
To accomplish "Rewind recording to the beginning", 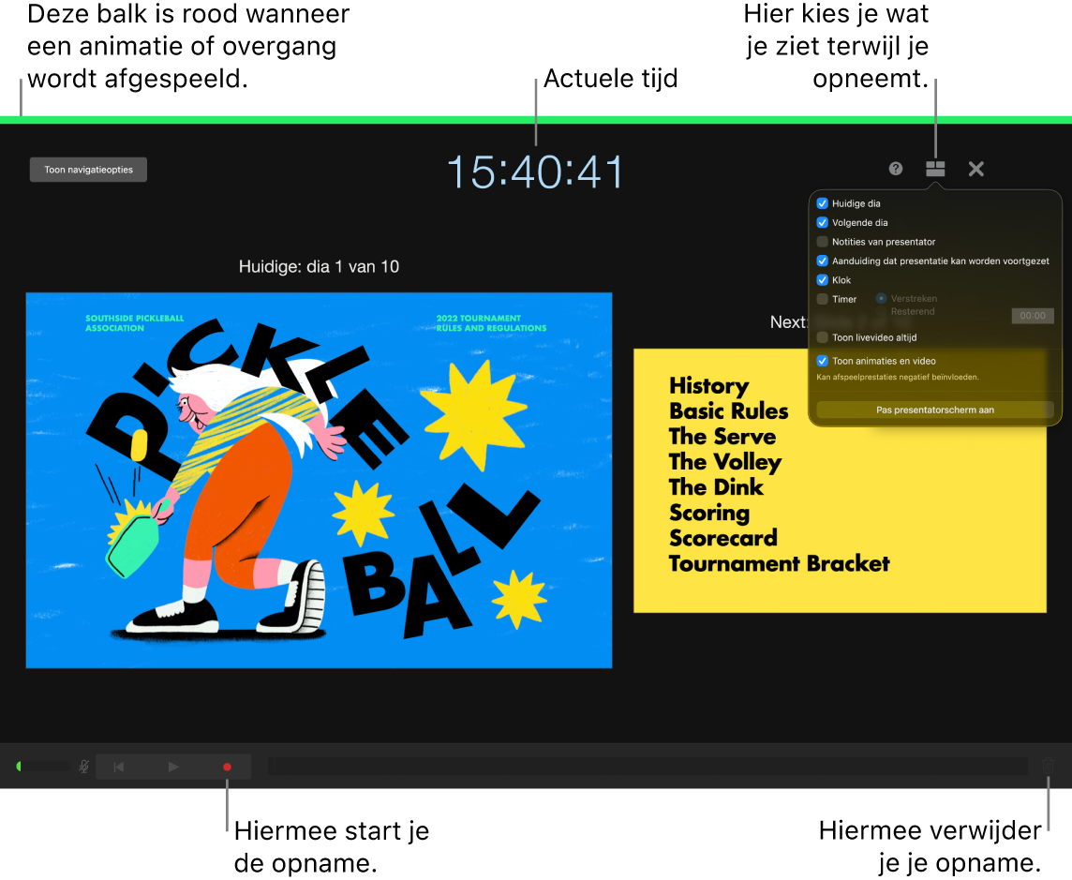I will click(x=119, y=768).
